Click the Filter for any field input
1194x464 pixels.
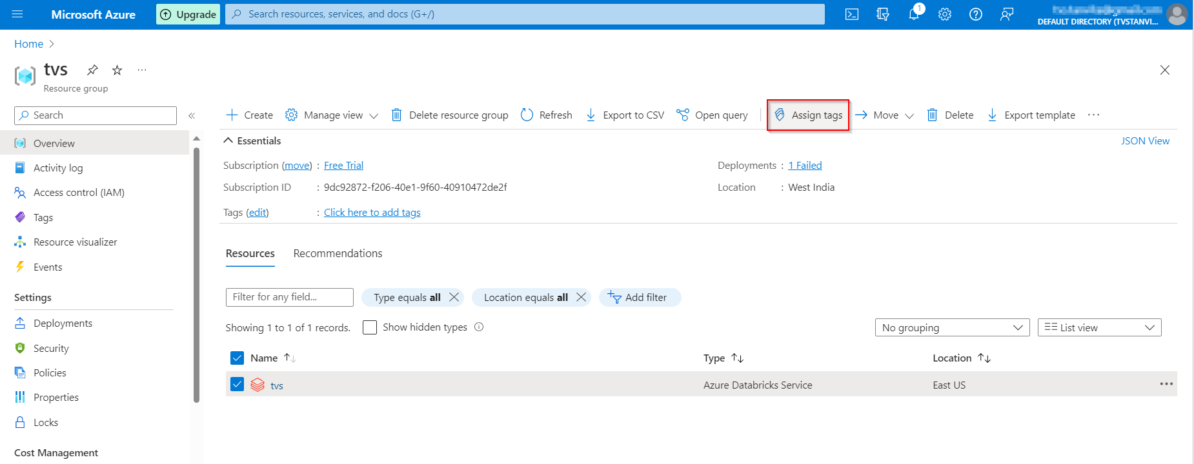pos(289,297)
